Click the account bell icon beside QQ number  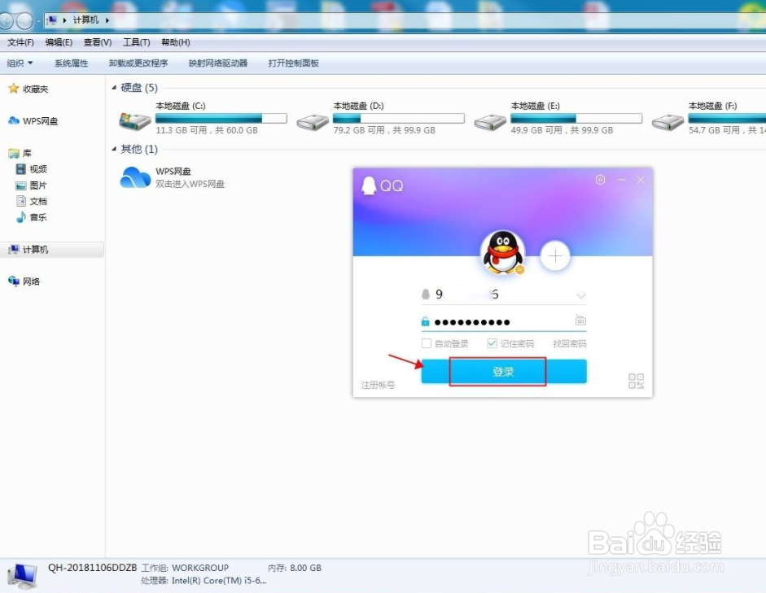coord(426,294)
